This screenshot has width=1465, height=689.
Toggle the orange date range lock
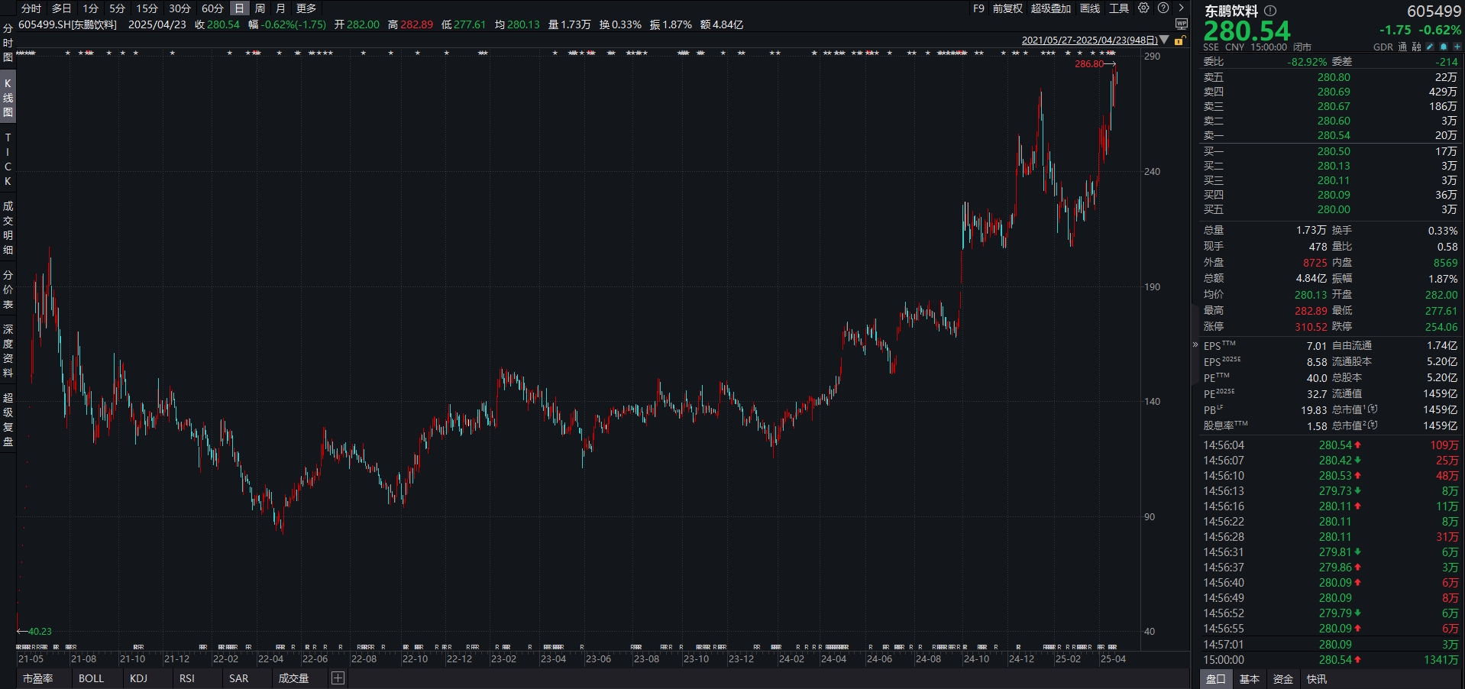(x=1180, y=40)
